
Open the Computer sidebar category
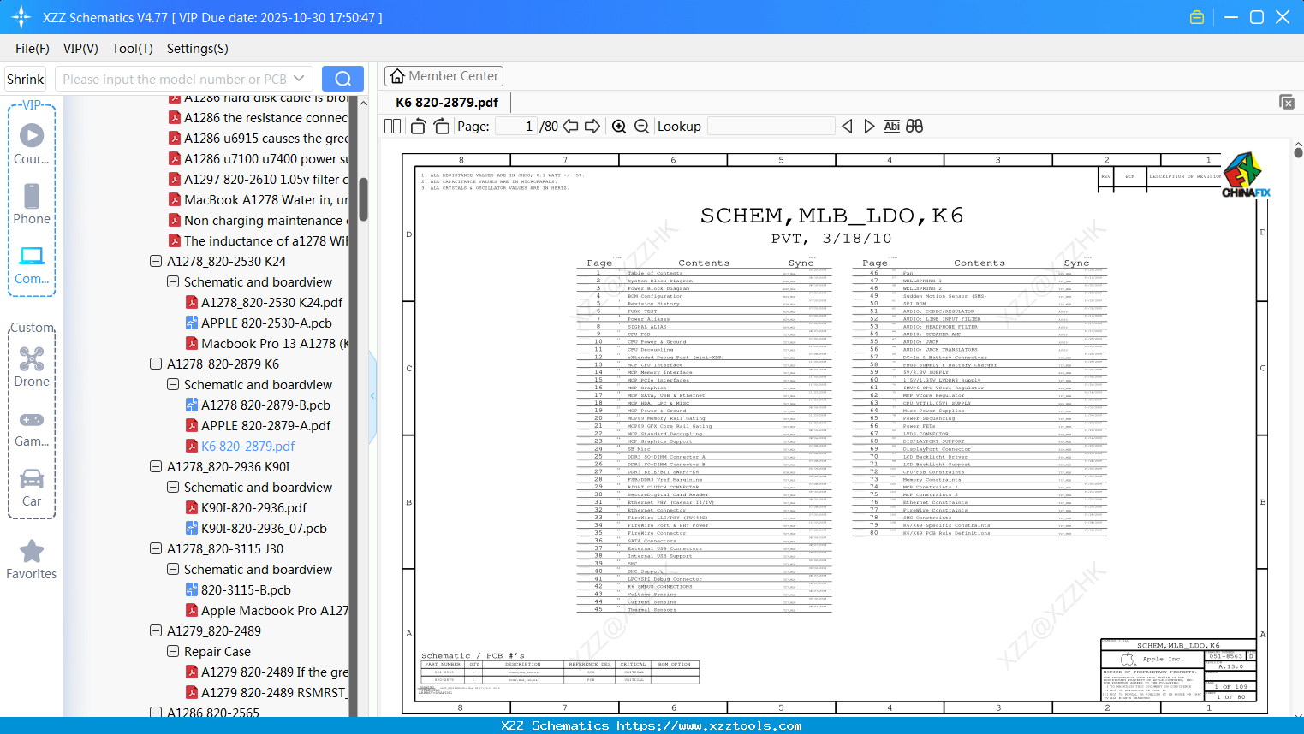pyautogui.click(x=32, y=265)
